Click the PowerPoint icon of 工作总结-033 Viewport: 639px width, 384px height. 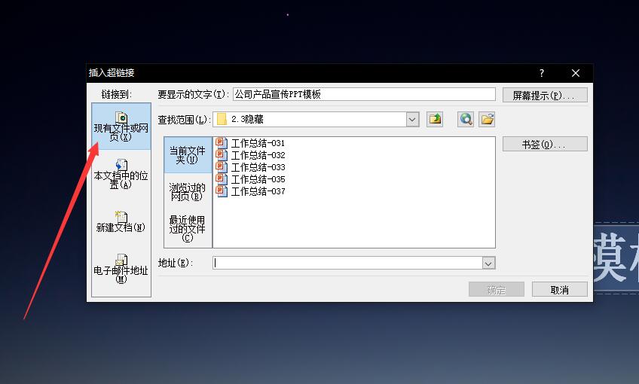(222, 167)
